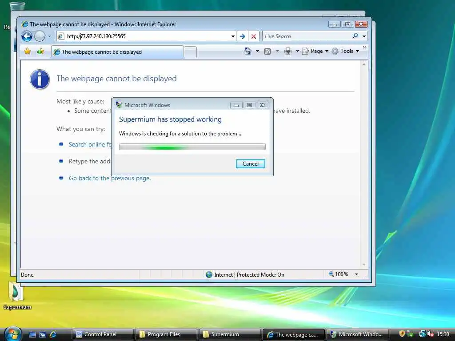Click the Supermium desktop shortcut icon
Screen dimensions: 455x341
click(17, 295)
